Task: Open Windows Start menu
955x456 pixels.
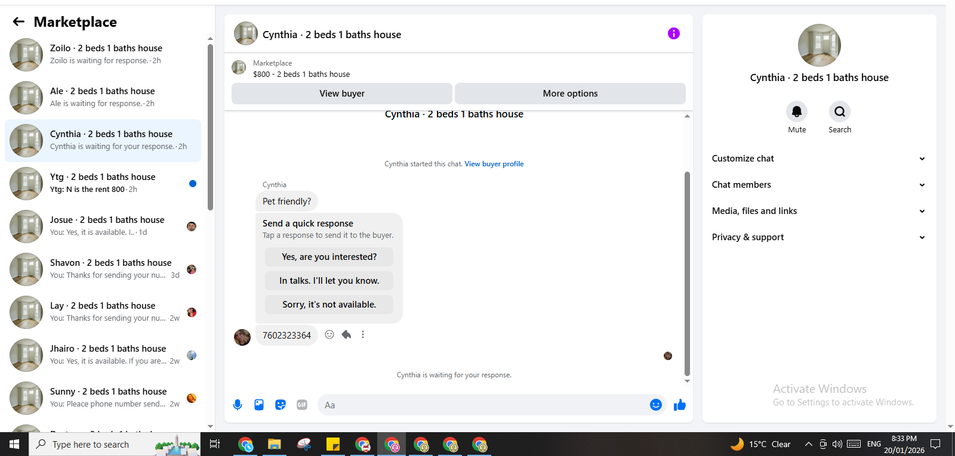Action: [14, 444]
